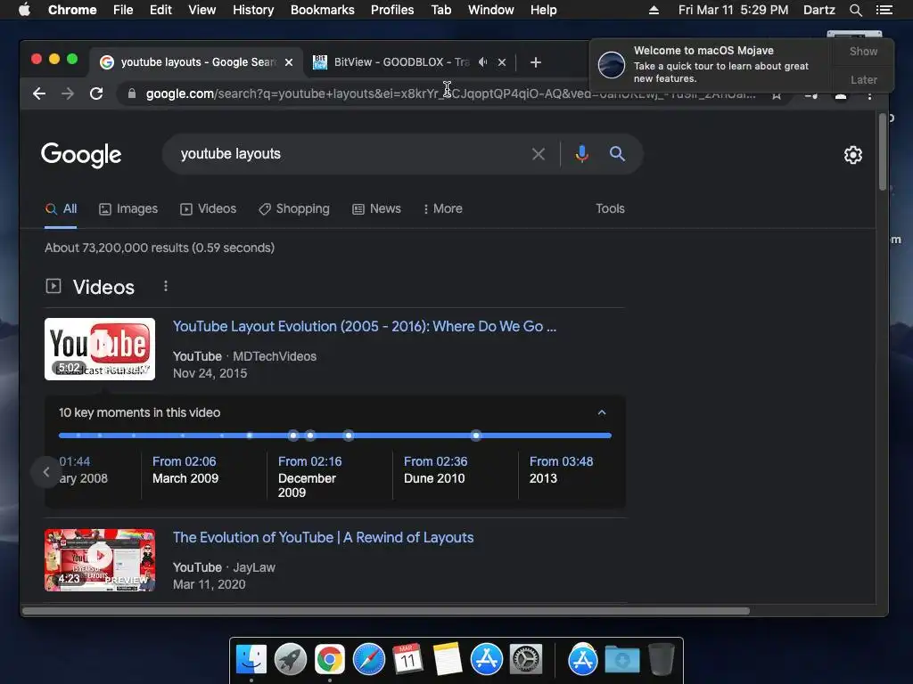Open The Evolution of YouTube Rewind link

tap(323, 537)
